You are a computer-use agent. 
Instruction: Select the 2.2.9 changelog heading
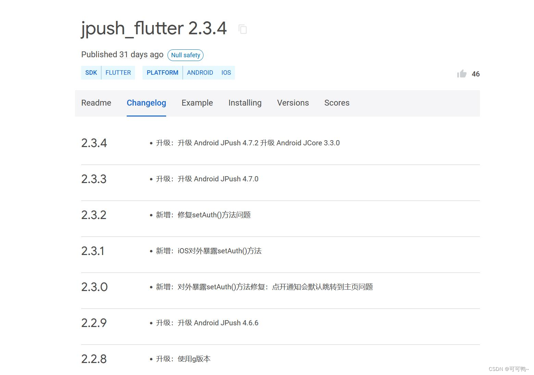[x=94, y=323]
